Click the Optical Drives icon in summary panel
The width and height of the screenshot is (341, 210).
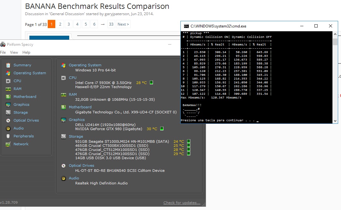tap(64, 166)
